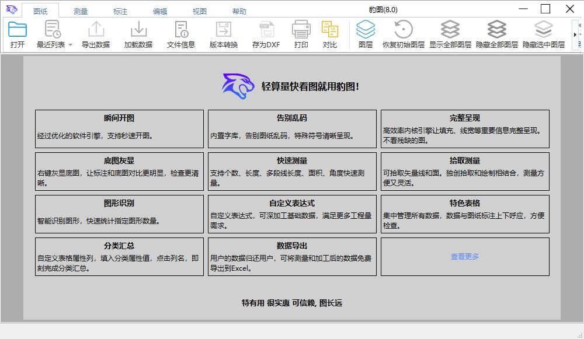584x339 pixels.
Task: Select 存为DXF to save as DXF
Action: pyautogui.click(x=266, y=33)
